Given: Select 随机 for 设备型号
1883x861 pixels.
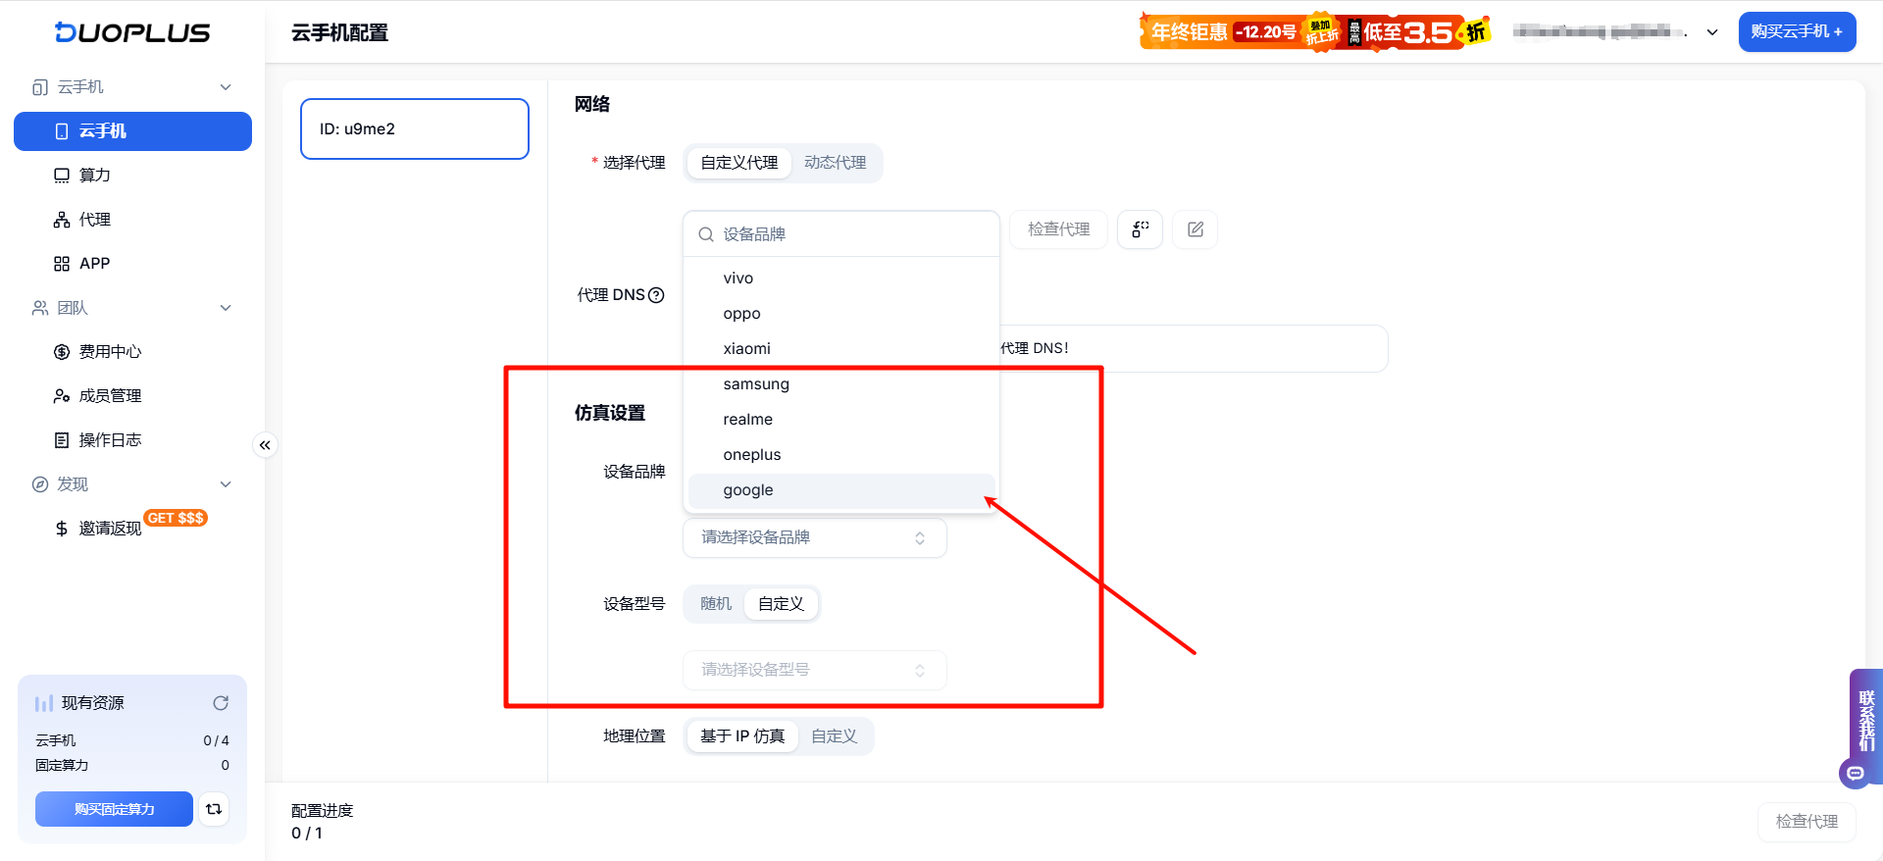Looking at the screenshot, I should (x=716, y=604).
